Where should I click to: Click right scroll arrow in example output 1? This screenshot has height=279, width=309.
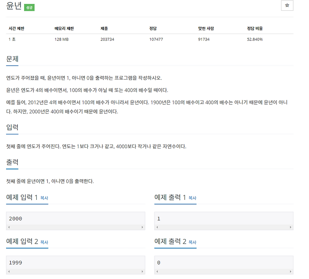click(x=290, y=227)
